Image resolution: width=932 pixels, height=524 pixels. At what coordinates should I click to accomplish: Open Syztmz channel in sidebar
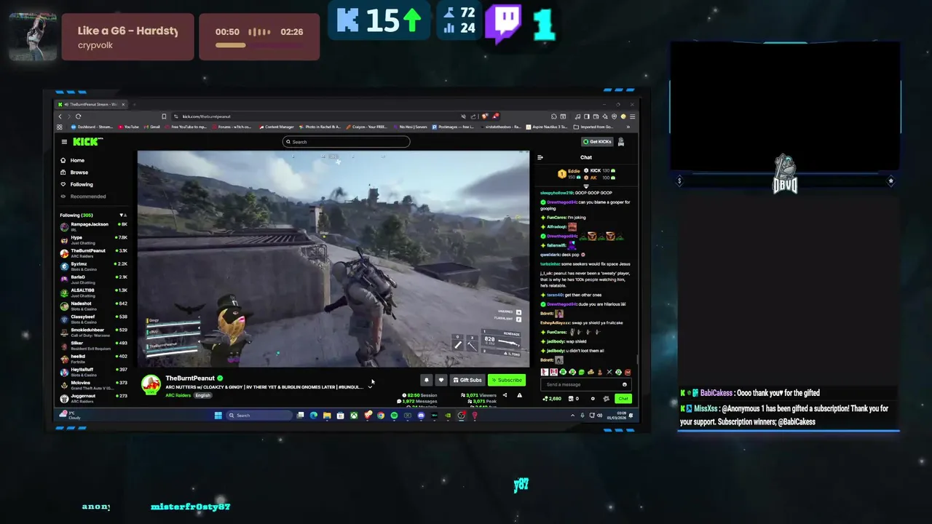pos(93,266)
